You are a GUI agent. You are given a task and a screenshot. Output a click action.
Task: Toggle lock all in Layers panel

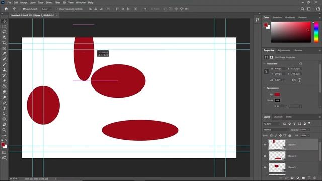coord(290,135)
